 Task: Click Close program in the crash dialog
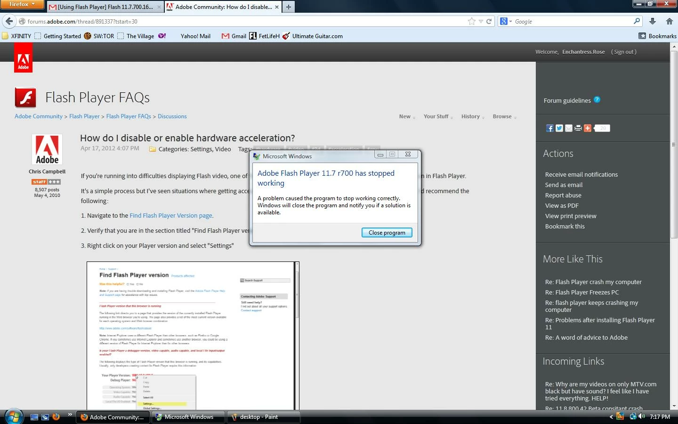coord(387,232)
